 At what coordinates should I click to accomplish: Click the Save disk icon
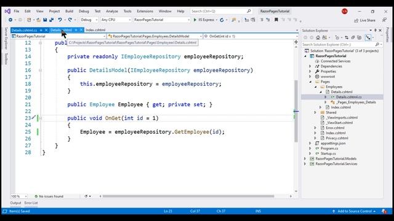coord(45,20)
